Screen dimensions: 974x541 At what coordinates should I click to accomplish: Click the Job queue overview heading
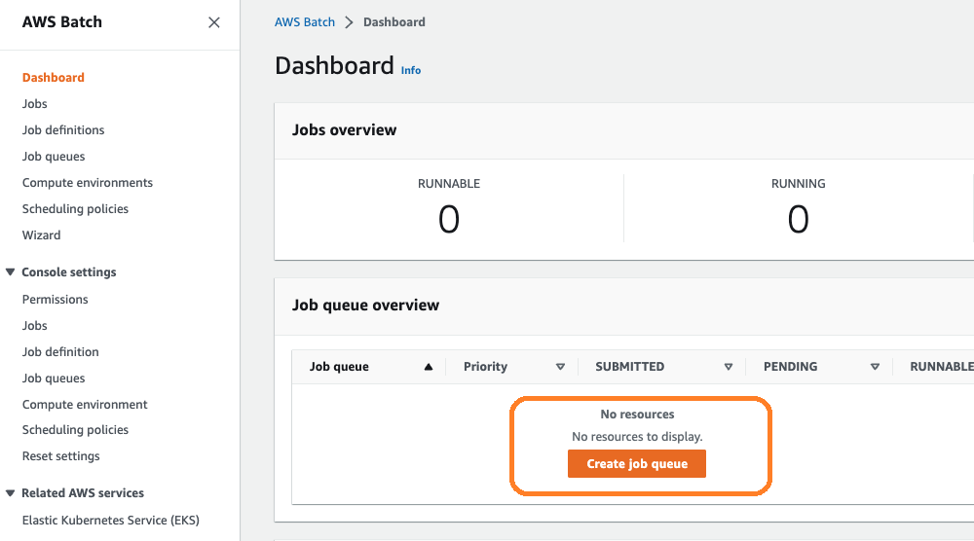(x=366, y=306)
